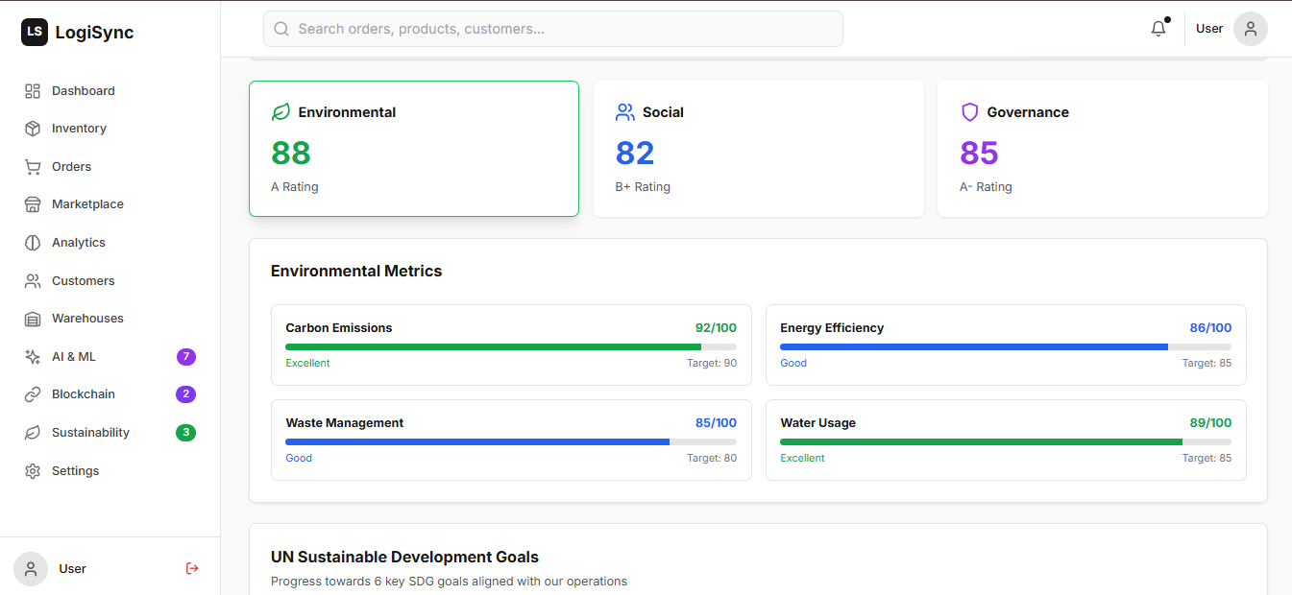This screenshot has height=595, width=1292.
Task: Click the User name at sidebar bottom
Action: [x=72, y=569]
